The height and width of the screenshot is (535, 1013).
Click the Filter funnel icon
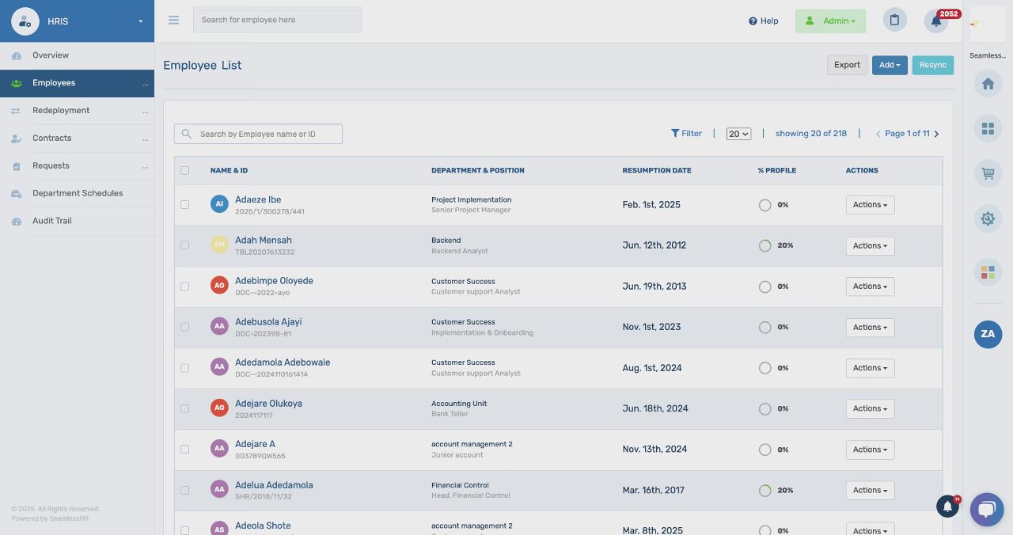(x=675, y=134)
